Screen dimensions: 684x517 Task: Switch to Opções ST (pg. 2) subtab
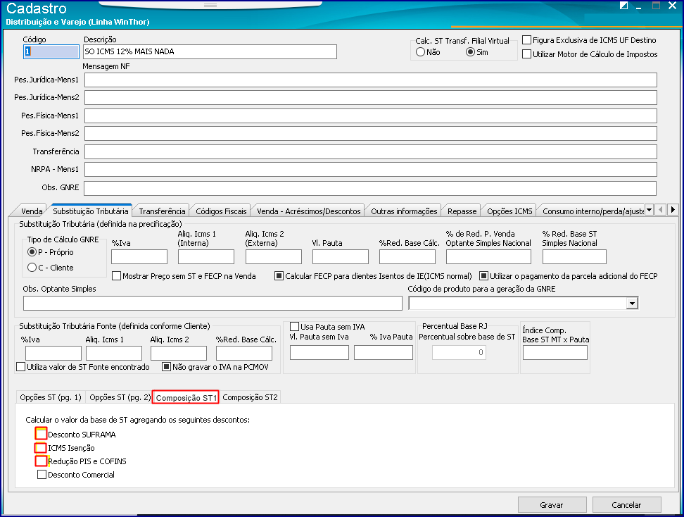tap(120, 397)
